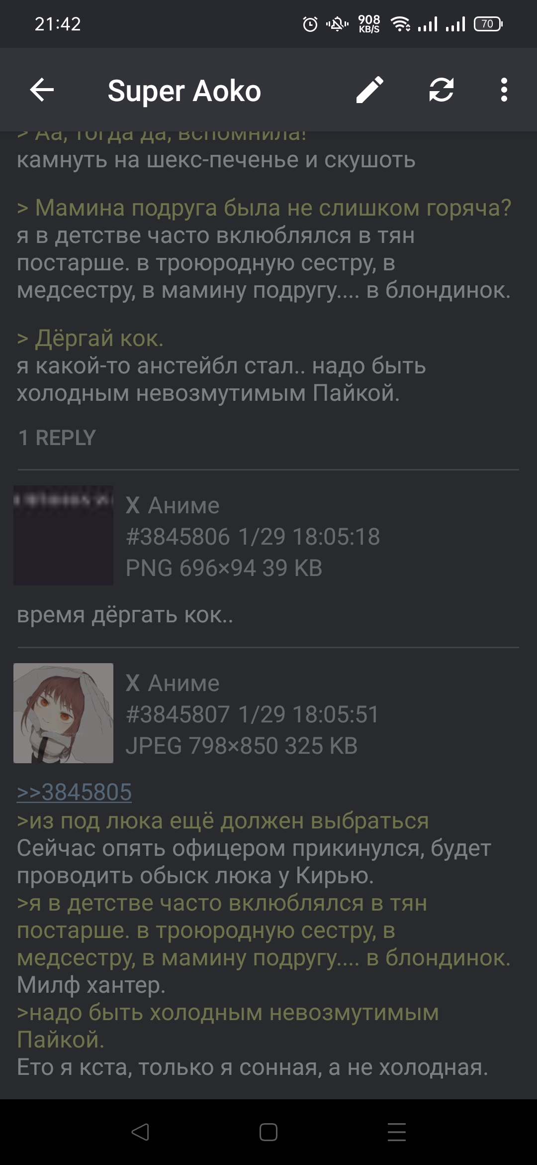Tap Android back navigation triangle
The image size is (537, 1165).
(x=140, y=1132)
